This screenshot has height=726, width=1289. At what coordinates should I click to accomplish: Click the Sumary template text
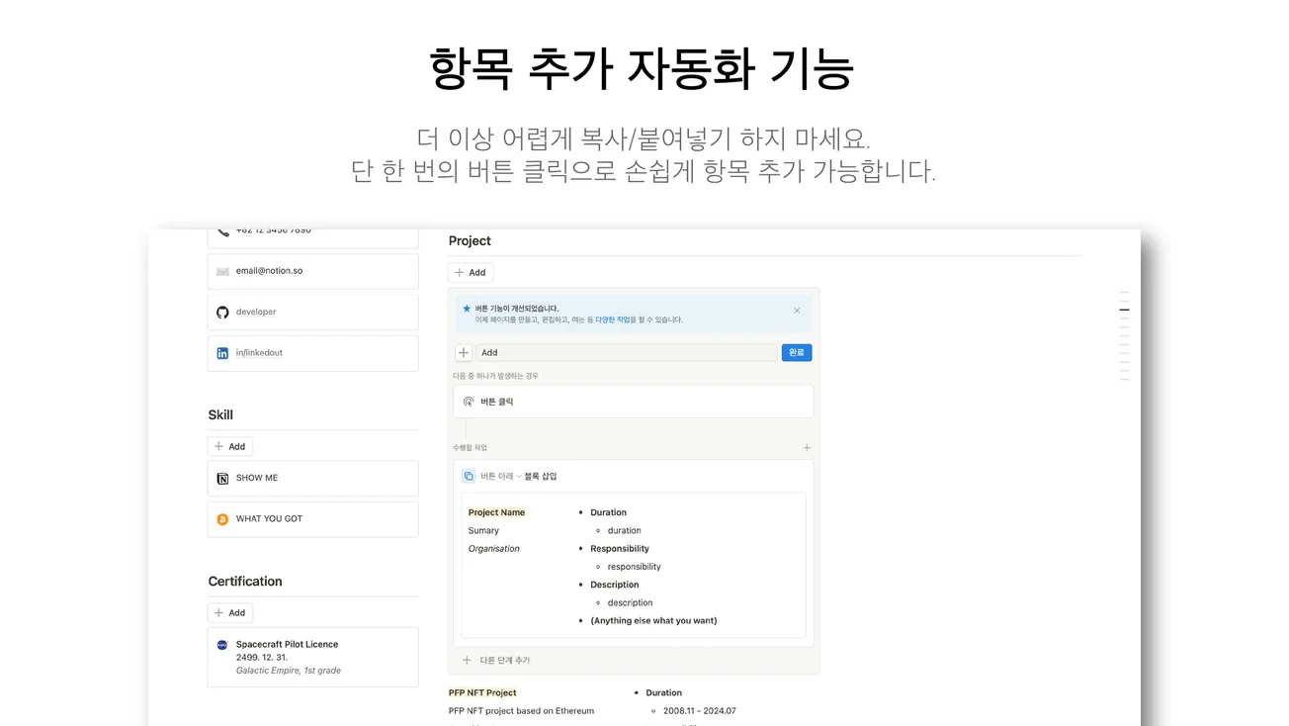point(483,530)
